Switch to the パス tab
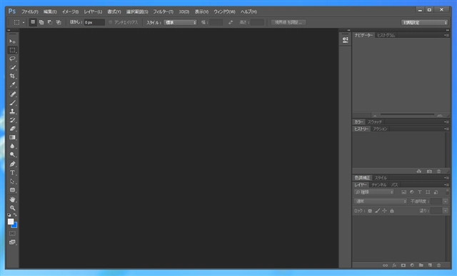The height and width of the screenshot is (276, 457). [x=394, y=184]
